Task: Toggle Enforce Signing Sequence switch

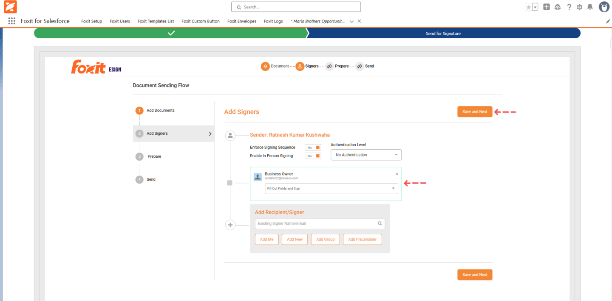Action: coord(313,148)
